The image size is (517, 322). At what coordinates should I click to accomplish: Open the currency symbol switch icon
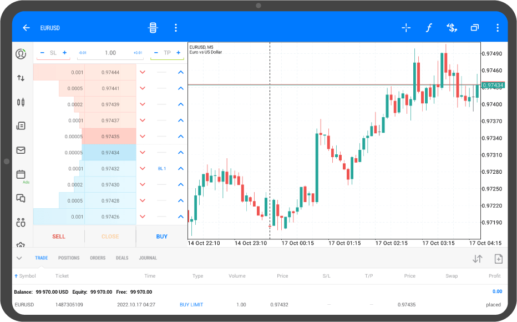452,28
